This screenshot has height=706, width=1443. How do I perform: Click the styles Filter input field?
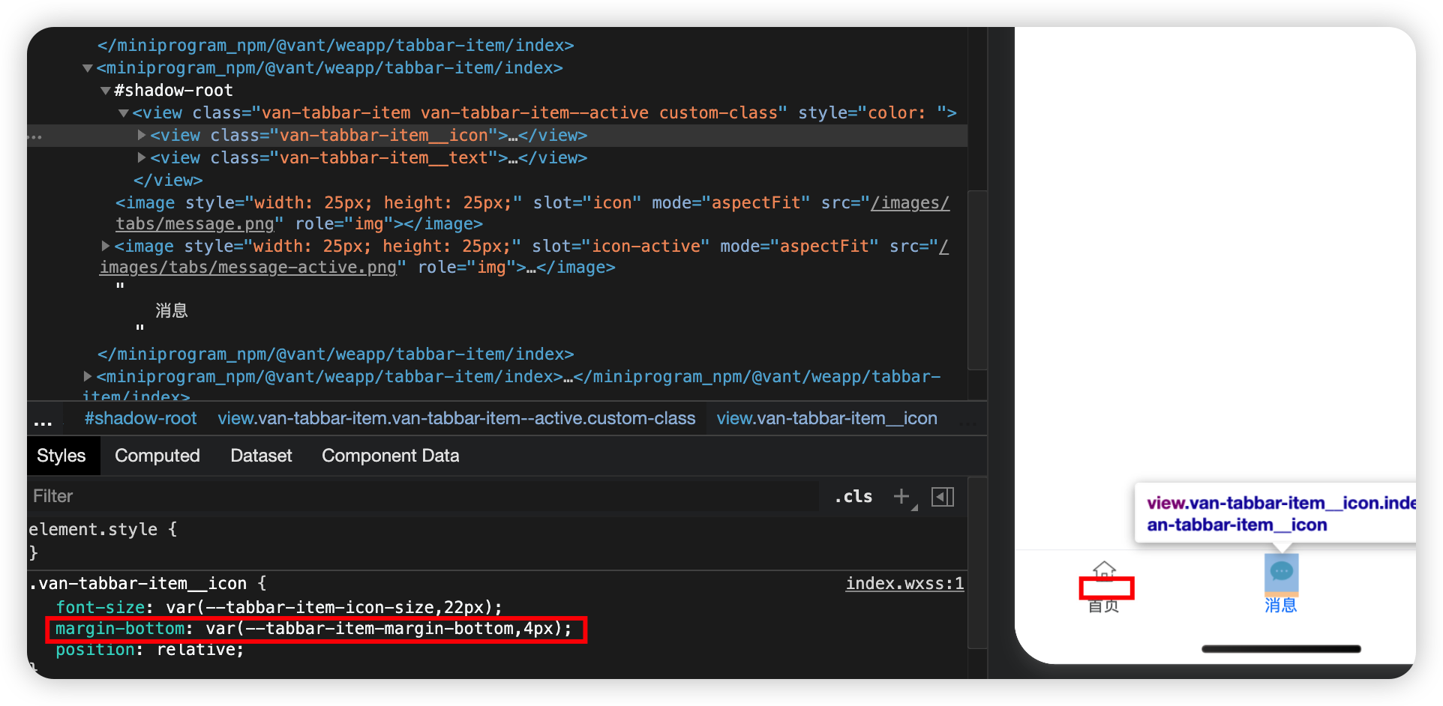coord(424,496)
